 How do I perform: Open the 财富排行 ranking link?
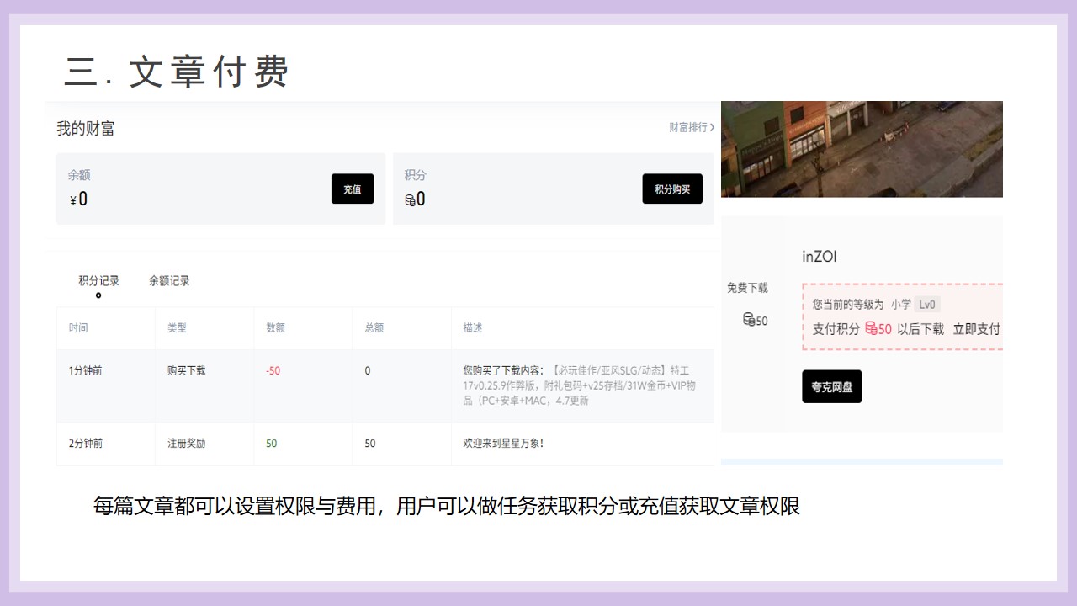[x=692, y=127]
